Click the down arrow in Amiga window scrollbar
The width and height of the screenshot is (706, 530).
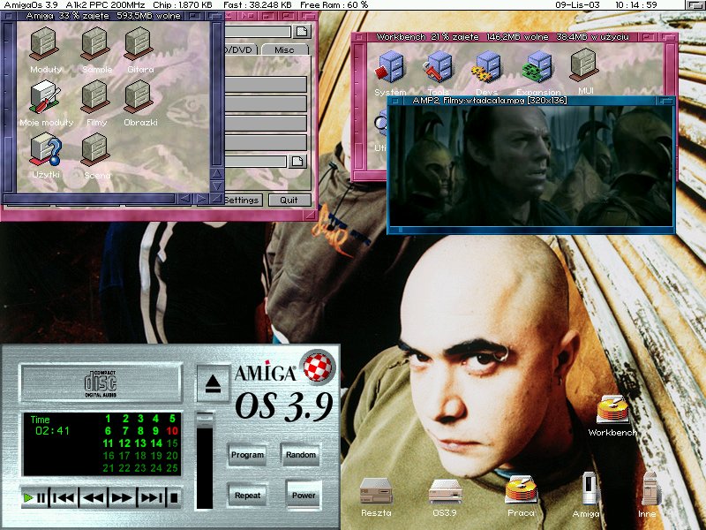click(x=217, y=185)
